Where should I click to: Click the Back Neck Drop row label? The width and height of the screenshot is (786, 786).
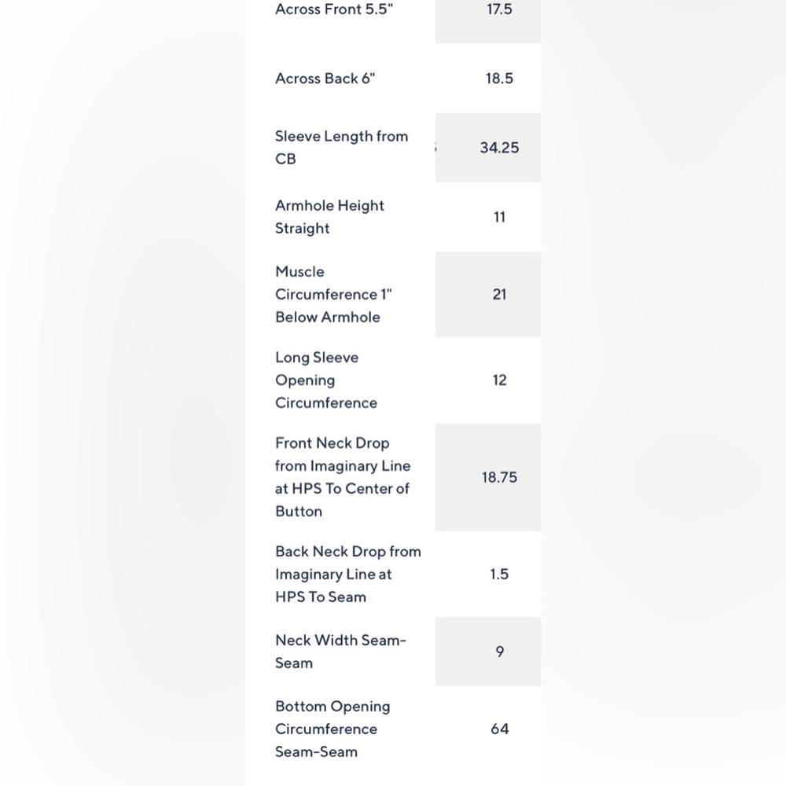coord(348,574)
